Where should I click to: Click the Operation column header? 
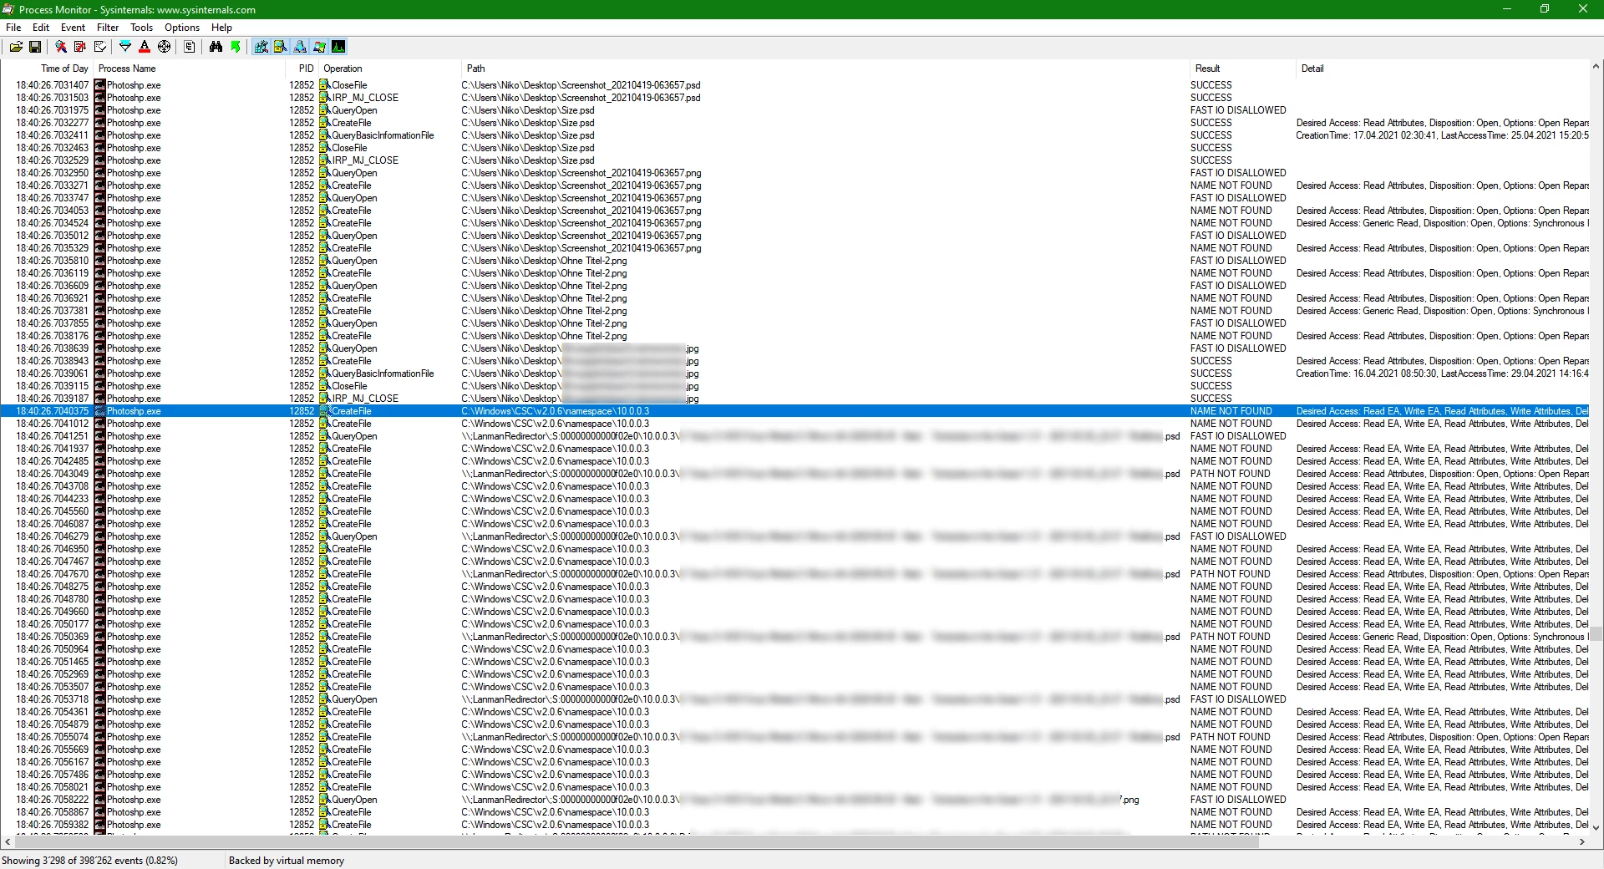(x=390, y=69)
